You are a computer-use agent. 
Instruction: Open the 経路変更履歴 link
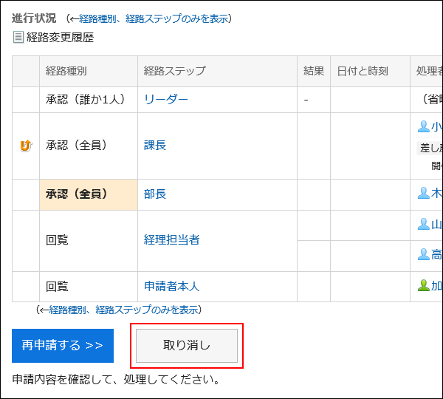click(x=60, y=38)
